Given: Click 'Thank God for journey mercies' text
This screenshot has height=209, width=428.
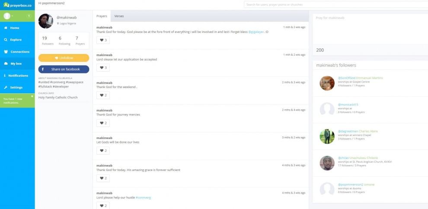Looking at the screenshot, I should (118, 115).
